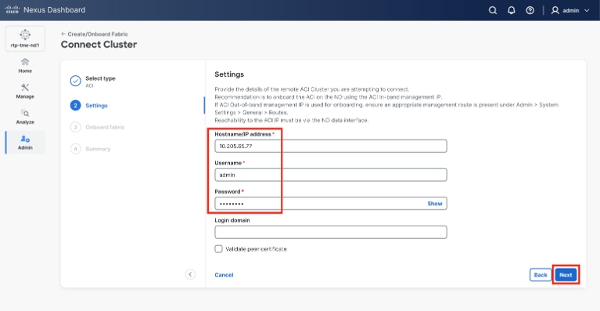
Task: Open the search magnifier in header
Action: click(x=493, y=10)
